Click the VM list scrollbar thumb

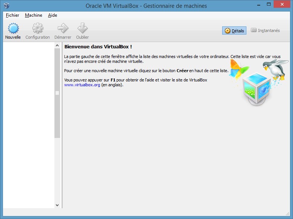click(57, 93)
